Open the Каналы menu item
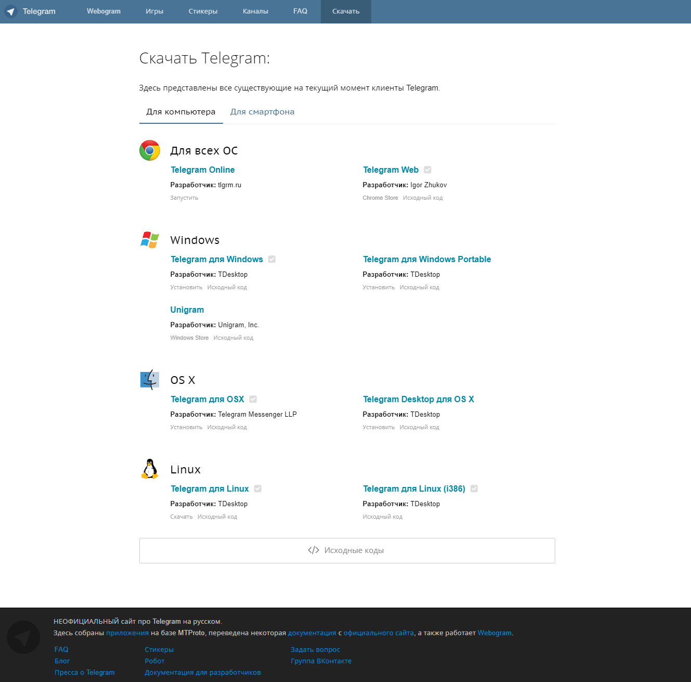 tap(255, 11)
